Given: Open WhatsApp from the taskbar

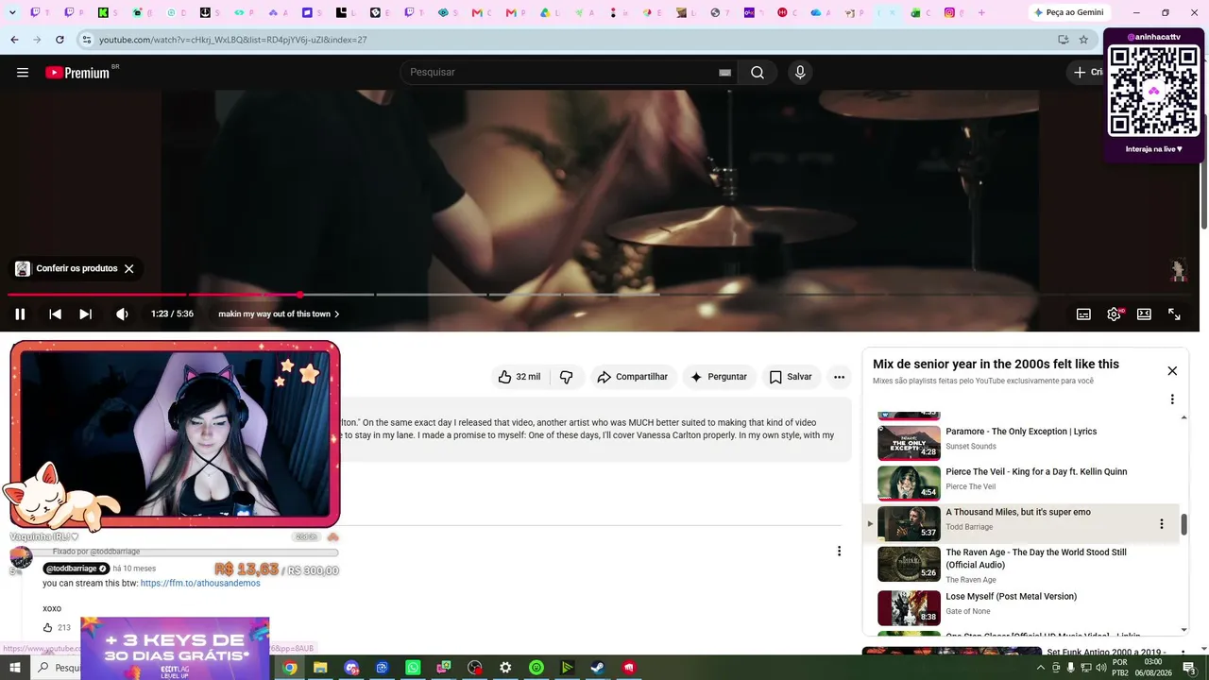Looking at the screenshot, I should pos(413,668).
